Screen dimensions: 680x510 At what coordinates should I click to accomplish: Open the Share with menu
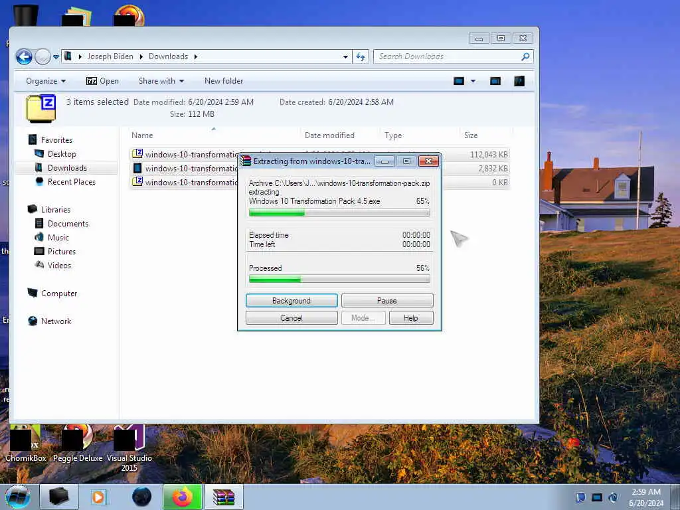click(161, 81)
